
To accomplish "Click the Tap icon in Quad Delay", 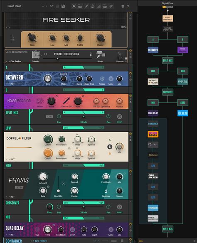I will click(x=37, y=229).
